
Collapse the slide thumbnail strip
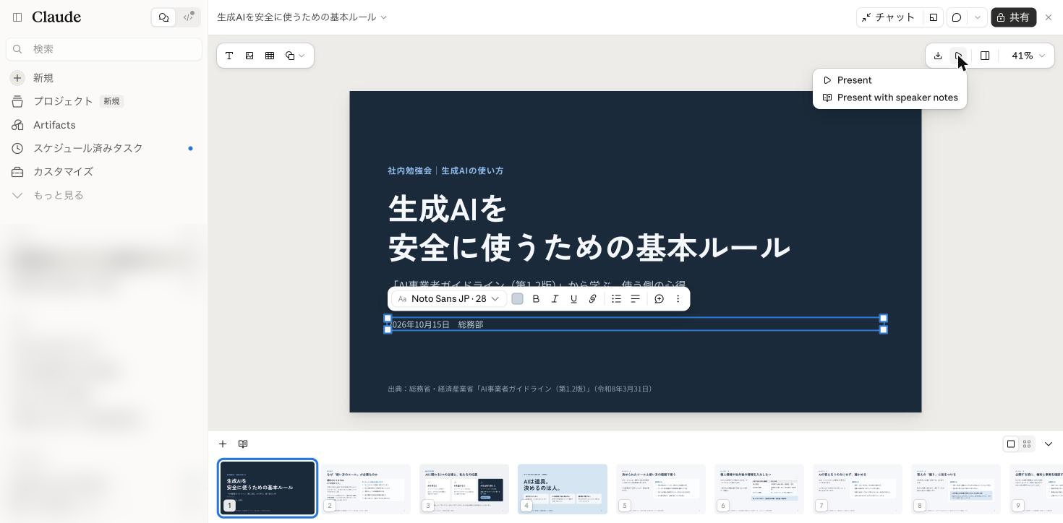tap(1049, 444)
